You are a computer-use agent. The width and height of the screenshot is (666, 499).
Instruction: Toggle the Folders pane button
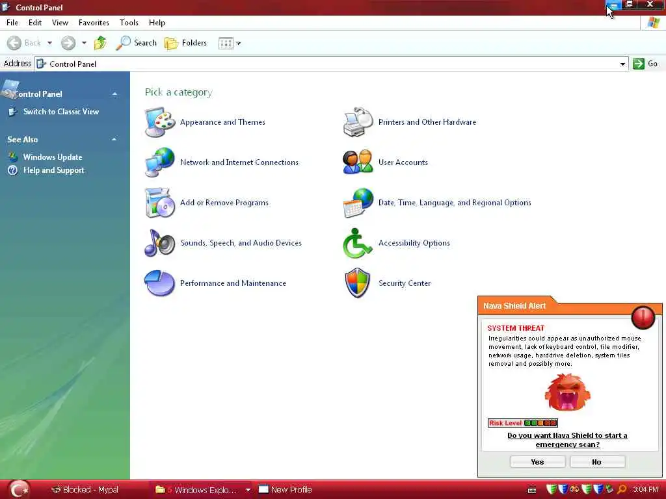coord(185,43)
